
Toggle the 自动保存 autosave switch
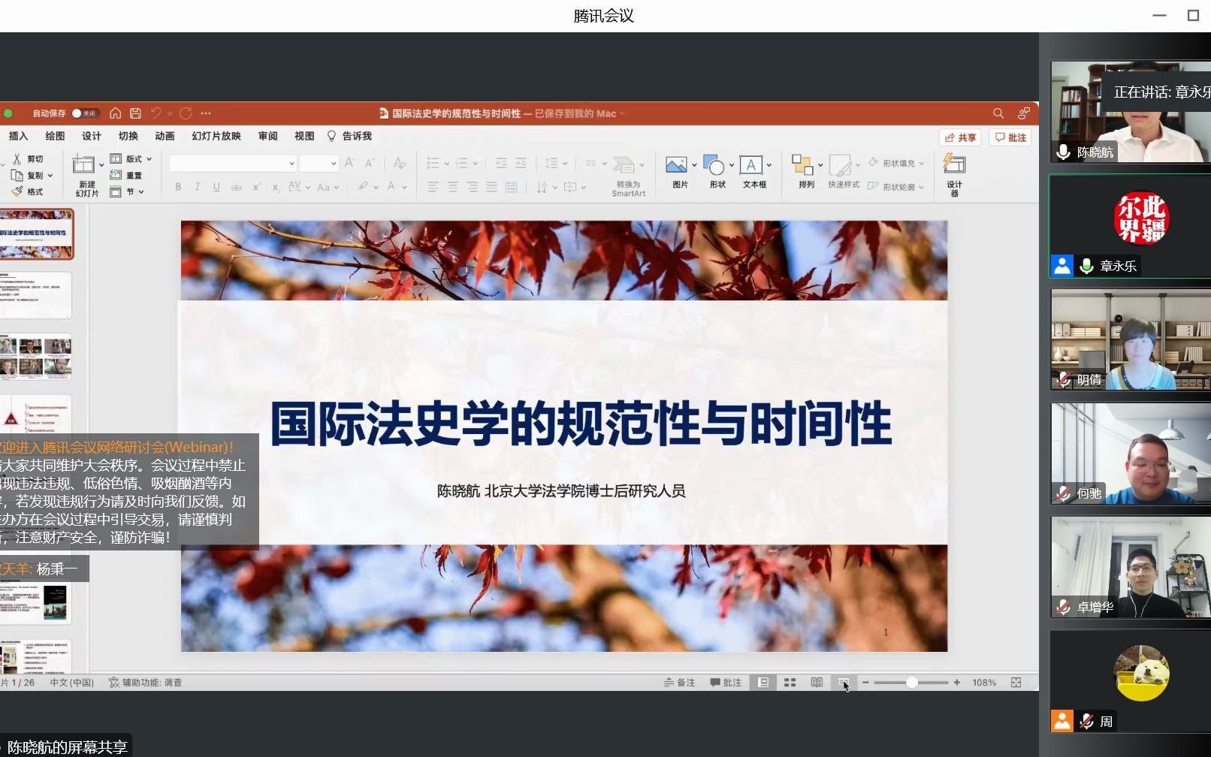point(84,113)
